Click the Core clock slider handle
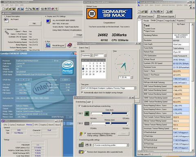Viewport: 196px width, 157px height. [x=111, y=113]
